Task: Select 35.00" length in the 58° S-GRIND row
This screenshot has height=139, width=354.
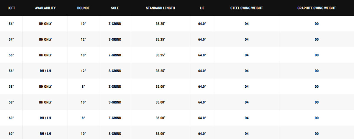Action: 160,102
